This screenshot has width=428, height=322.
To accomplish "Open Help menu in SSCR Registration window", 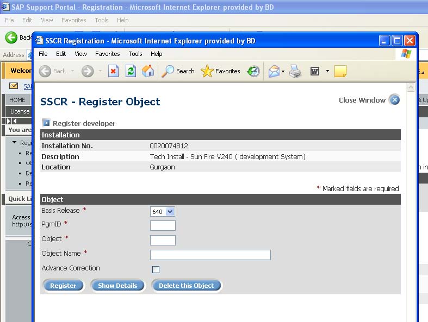I will (157, 54).
